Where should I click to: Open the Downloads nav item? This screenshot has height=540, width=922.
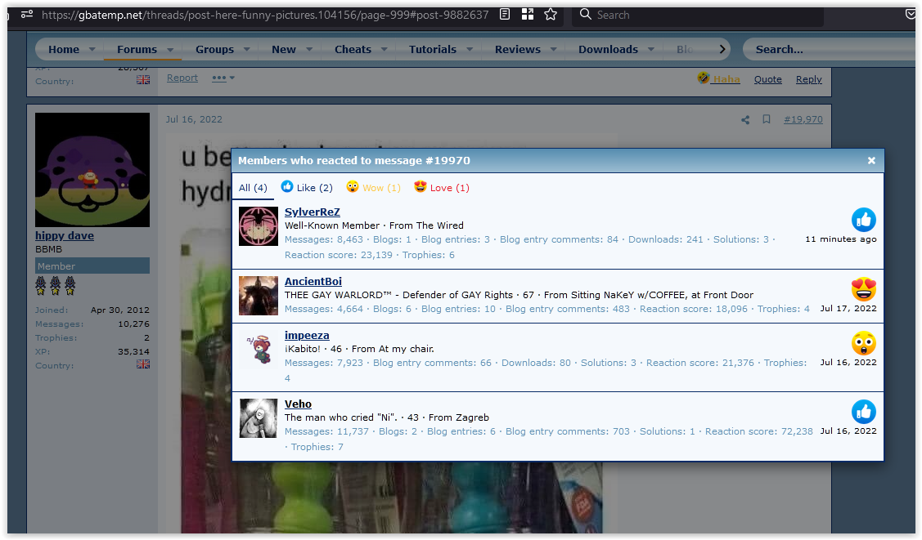[x=608, y=49]
